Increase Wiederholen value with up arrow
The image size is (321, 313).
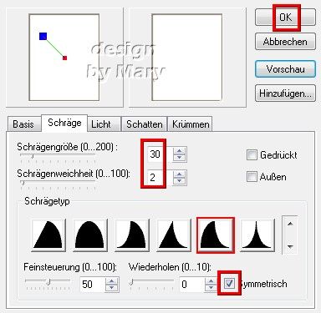[211, 281]
